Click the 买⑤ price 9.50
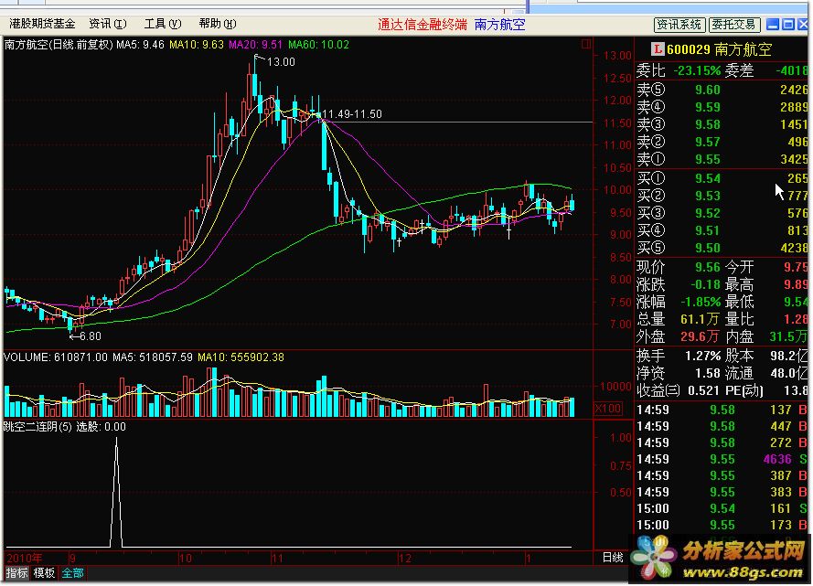 click(x=707, y=248)
